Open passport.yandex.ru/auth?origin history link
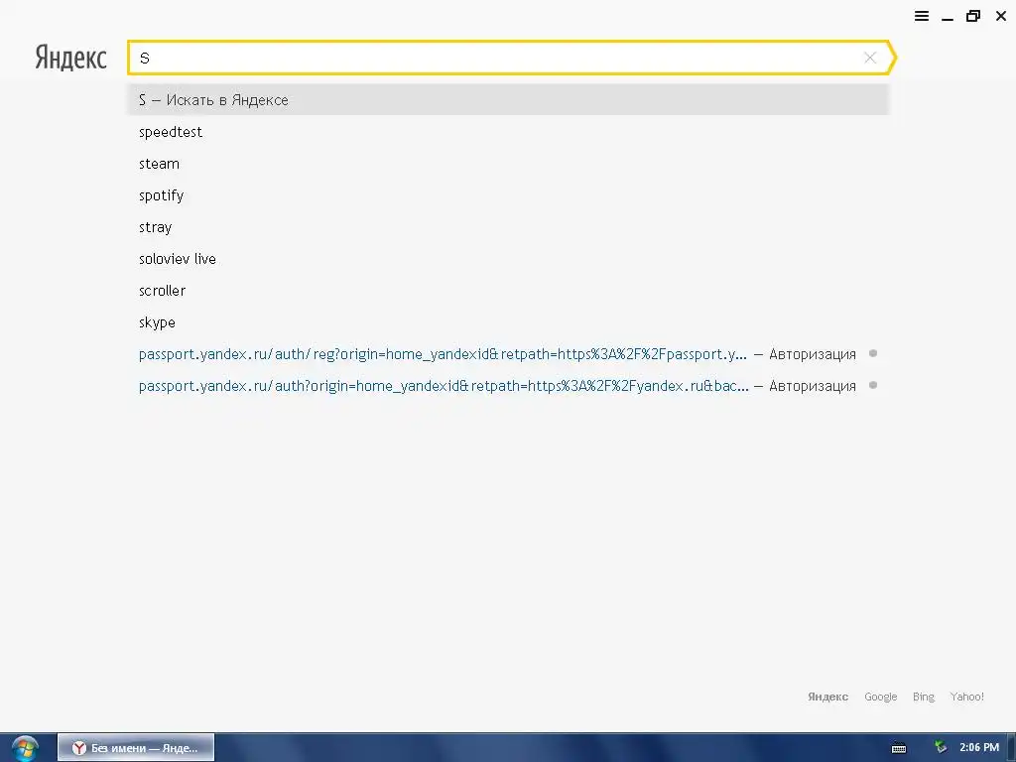1016x762 pixels. (x=444, y=386)
